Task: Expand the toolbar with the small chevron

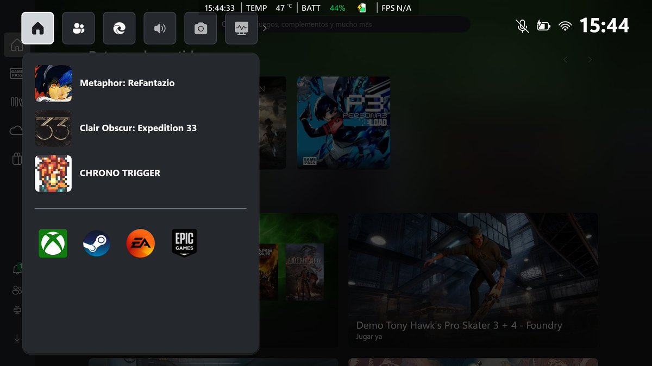Action: point(265,28)
